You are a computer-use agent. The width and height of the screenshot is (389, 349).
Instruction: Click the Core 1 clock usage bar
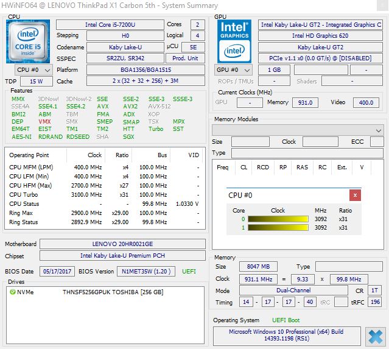(x=278, y=227)
